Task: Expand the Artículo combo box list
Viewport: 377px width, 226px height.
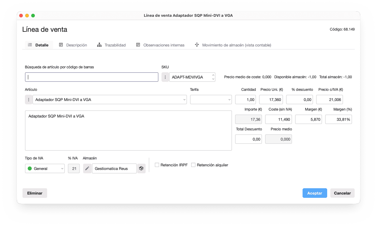Action: pyautogui.click(x=184, y=100)
